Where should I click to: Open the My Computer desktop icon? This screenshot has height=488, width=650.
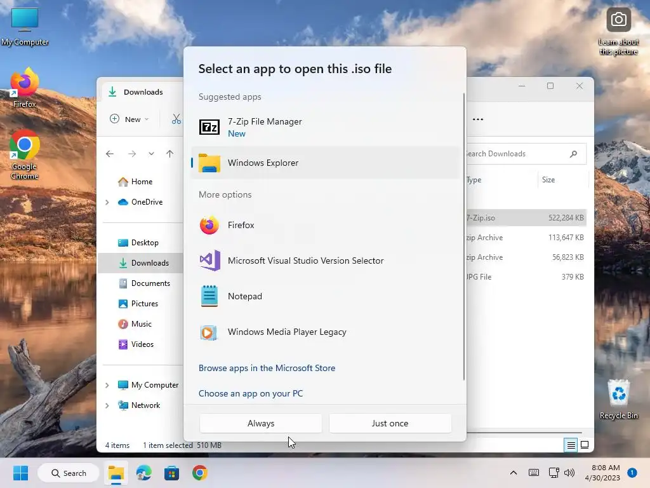25,27
